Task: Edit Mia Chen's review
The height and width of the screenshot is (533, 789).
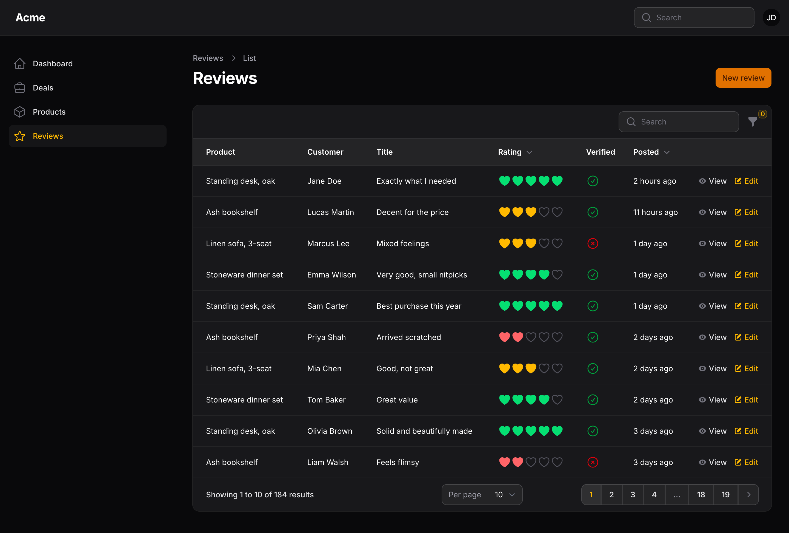Action: tap(746, 368)
